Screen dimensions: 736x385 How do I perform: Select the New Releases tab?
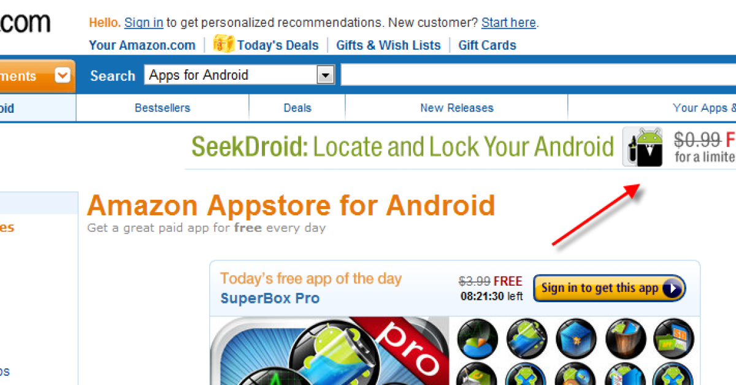tap(457, 108)
